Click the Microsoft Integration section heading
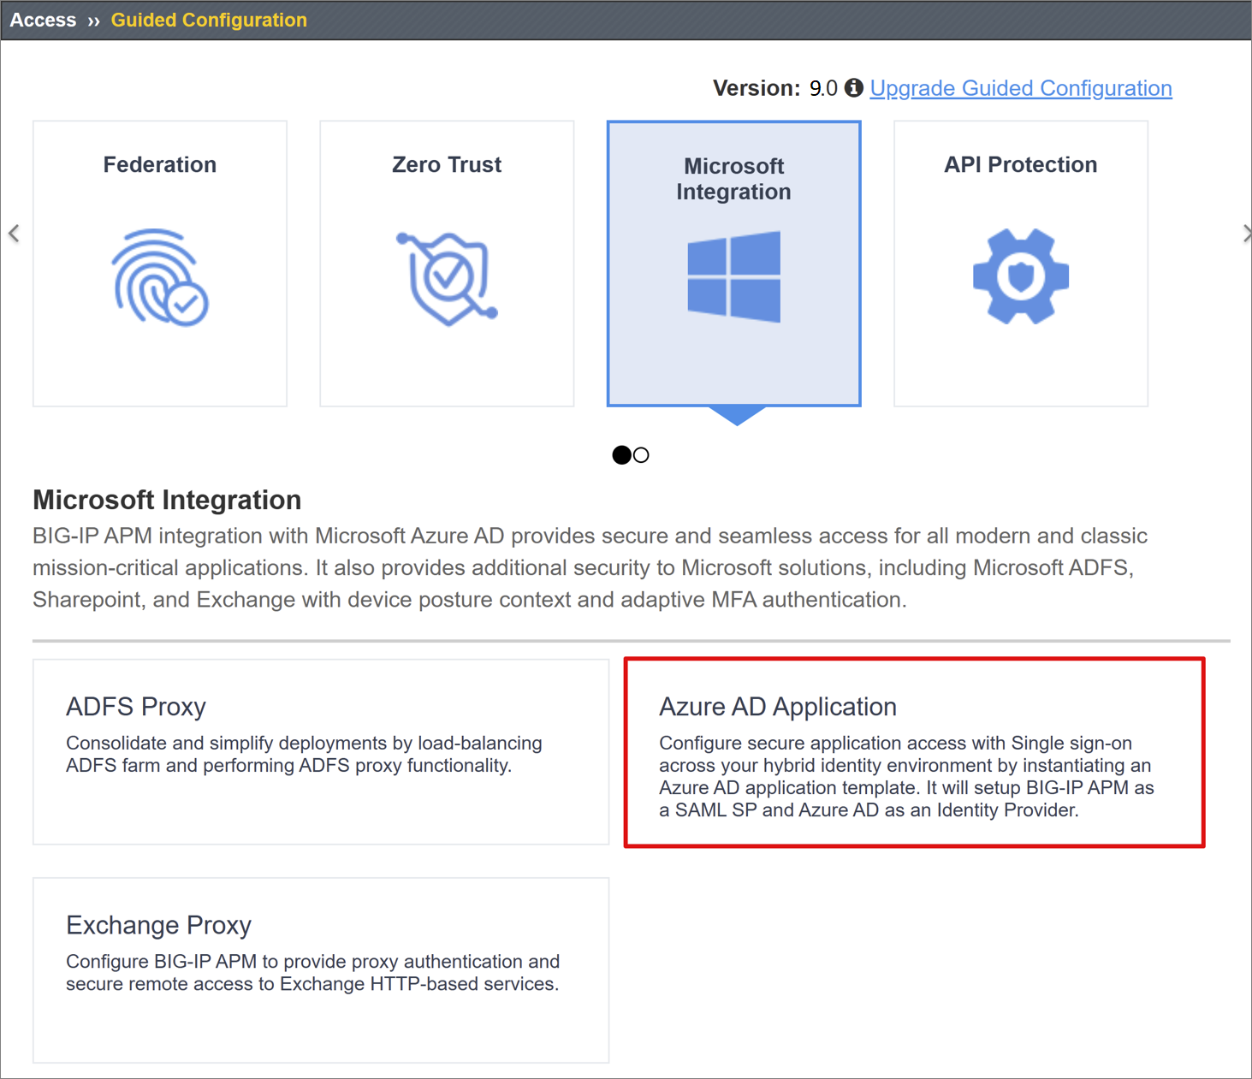This screenshot has height=1079, width=1252. tap(167, 500)
